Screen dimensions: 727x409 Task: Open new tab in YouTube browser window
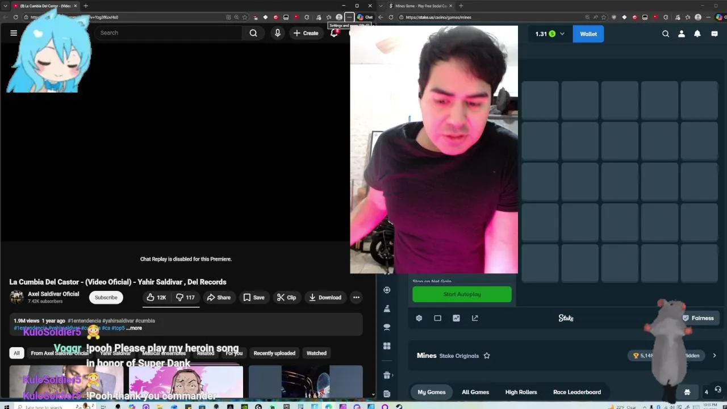[86, 6]
